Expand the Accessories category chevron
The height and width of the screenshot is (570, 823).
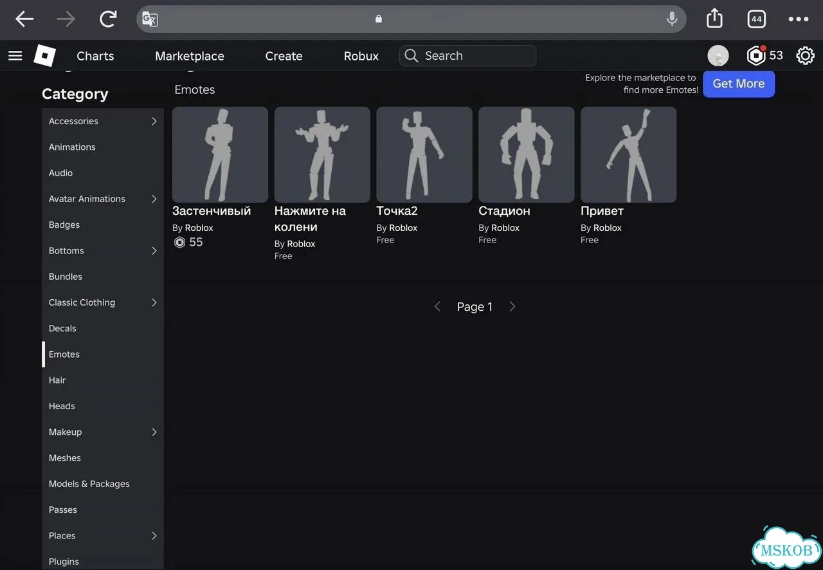154,121
